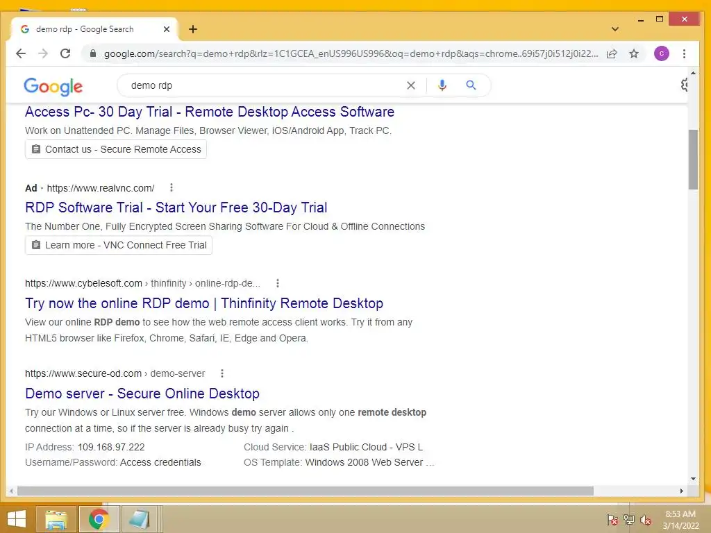Viewport: 711px width, 533px height.
Task: Open RDP Software Trial ad link
Action: (x=176, y=207)
